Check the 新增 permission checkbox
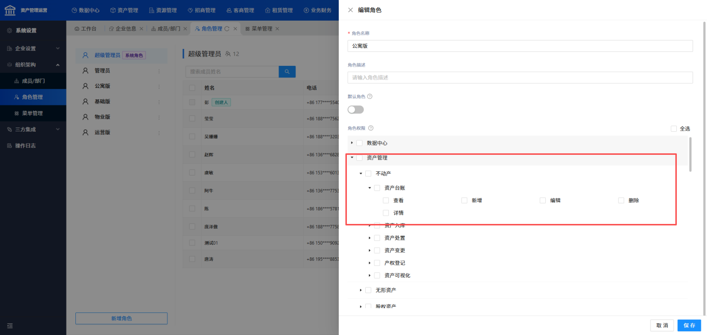707x335 pixels. coord(464,200)
